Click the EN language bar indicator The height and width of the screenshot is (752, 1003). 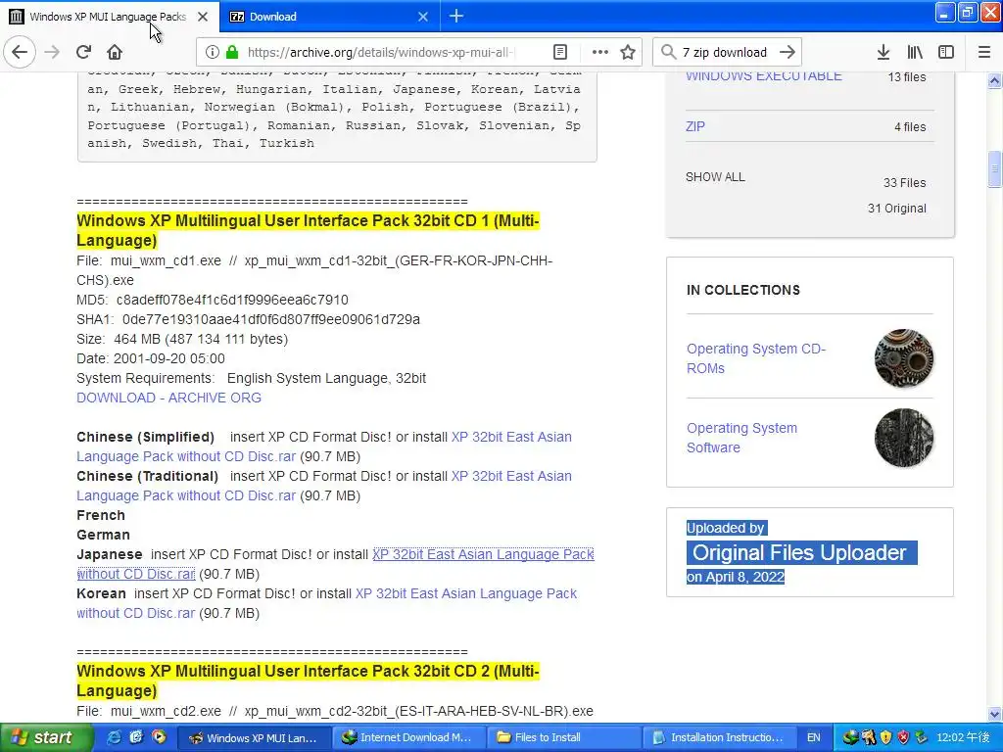[814, 737]
